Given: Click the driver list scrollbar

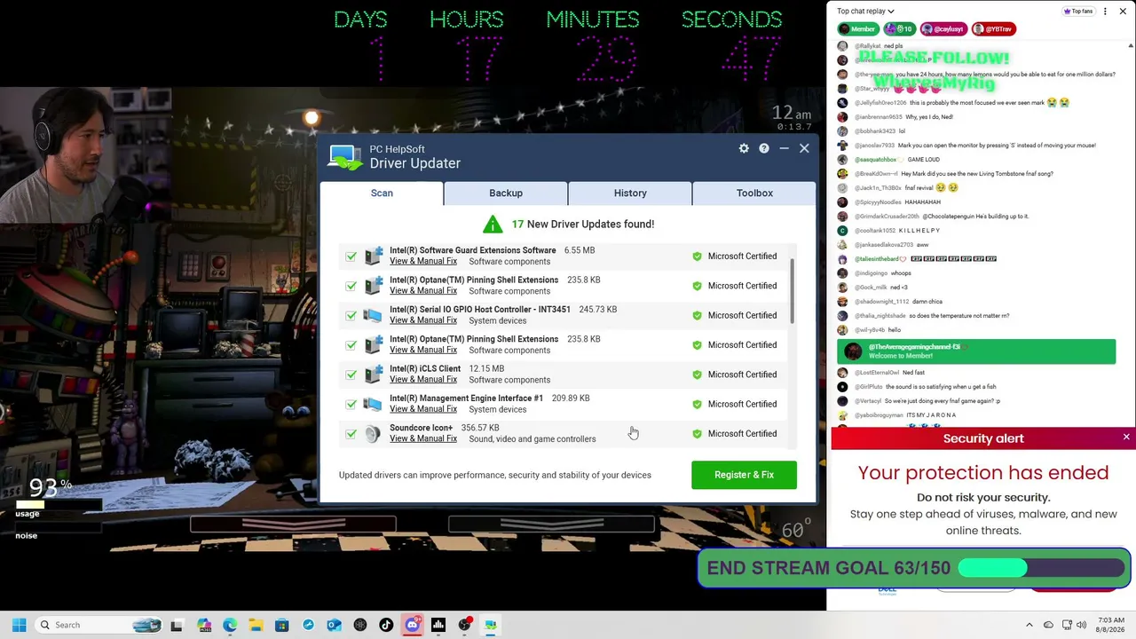Looking at the screenshot, I should coord(792,293).
